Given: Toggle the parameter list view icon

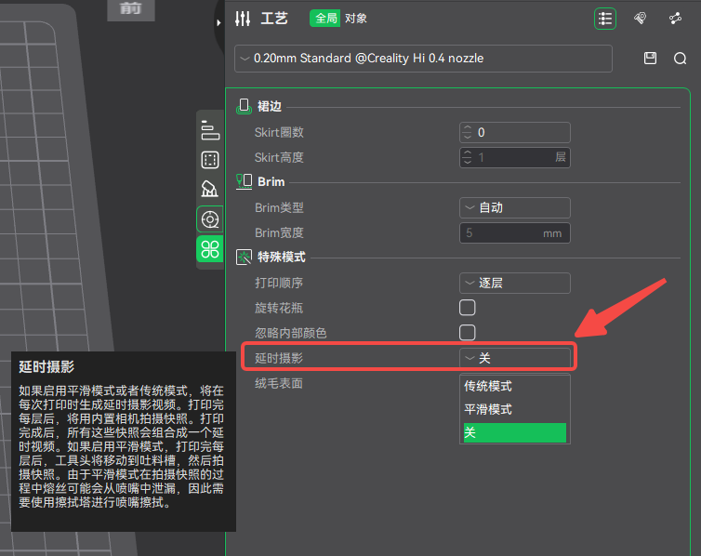Looking at the screenshot, I should tap(605, 19).
